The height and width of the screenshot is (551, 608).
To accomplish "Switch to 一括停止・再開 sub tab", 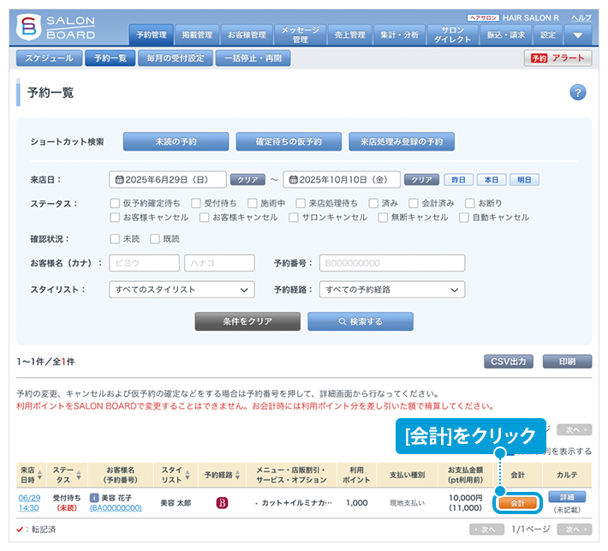I will 253,58.
